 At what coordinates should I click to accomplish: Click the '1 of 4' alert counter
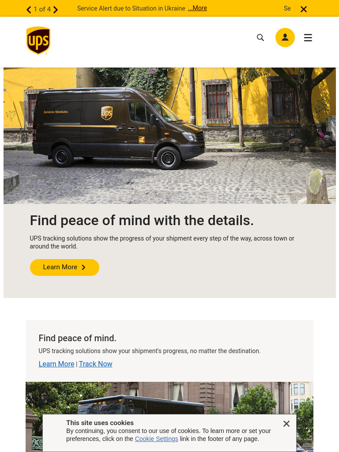42,9
